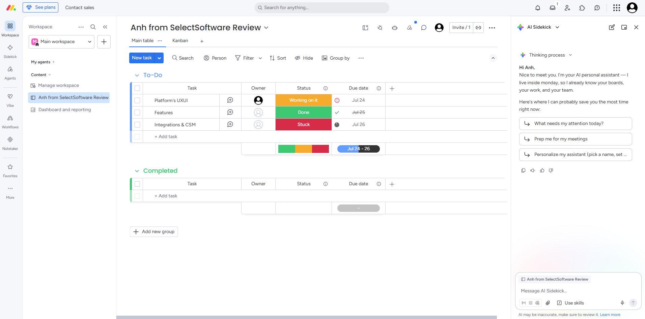Open Workflows in the left rail
Screen dimensions: 645x319
click(10, 122)
